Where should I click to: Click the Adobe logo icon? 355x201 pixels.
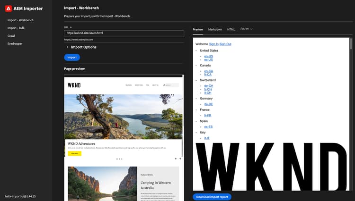(x=9, y=8)
